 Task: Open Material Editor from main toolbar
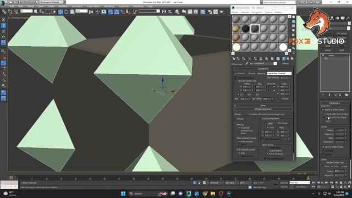pyautogui.click(x=203, y=12)
